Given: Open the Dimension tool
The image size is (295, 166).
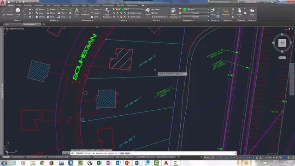Looking at the screenshot, I should pos(85,12).
